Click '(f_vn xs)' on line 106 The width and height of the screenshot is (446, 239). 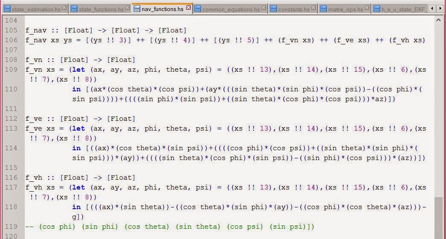pos(296,40)
